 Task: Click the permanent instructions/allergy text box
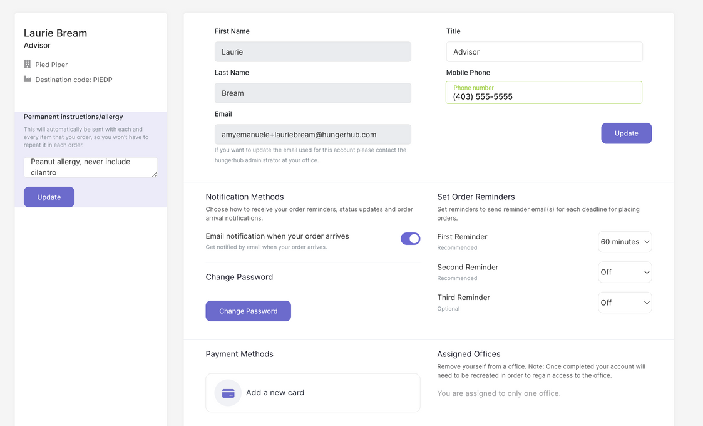(x=90, y=167)
